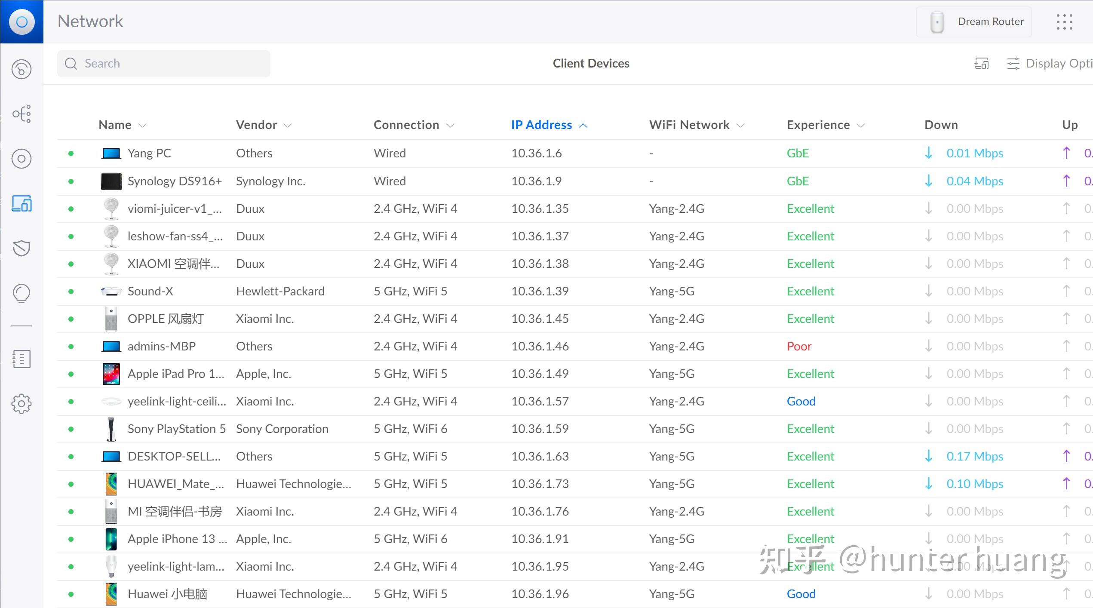1093x608 pixels.
Task: Expand the Vendor column filter
Action: (x=288, y=125)
